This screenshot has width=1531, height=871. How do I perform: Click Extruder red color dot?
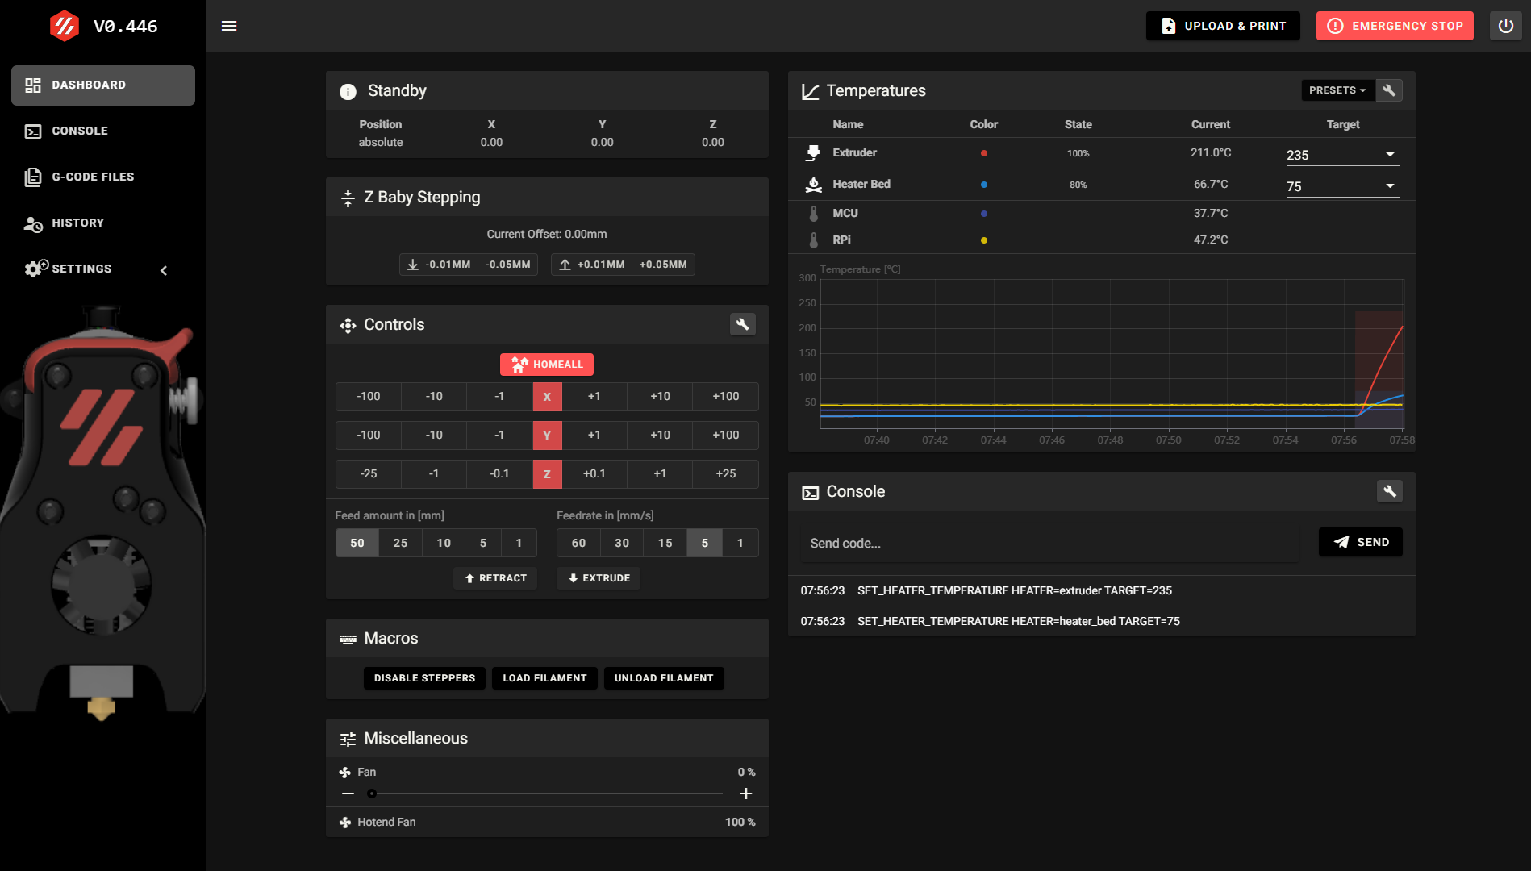(983, 153)
